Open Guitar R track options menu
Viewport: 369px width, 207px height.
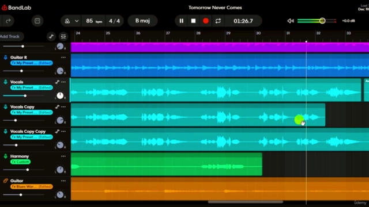pyautogui.click(x=63, y=57)
